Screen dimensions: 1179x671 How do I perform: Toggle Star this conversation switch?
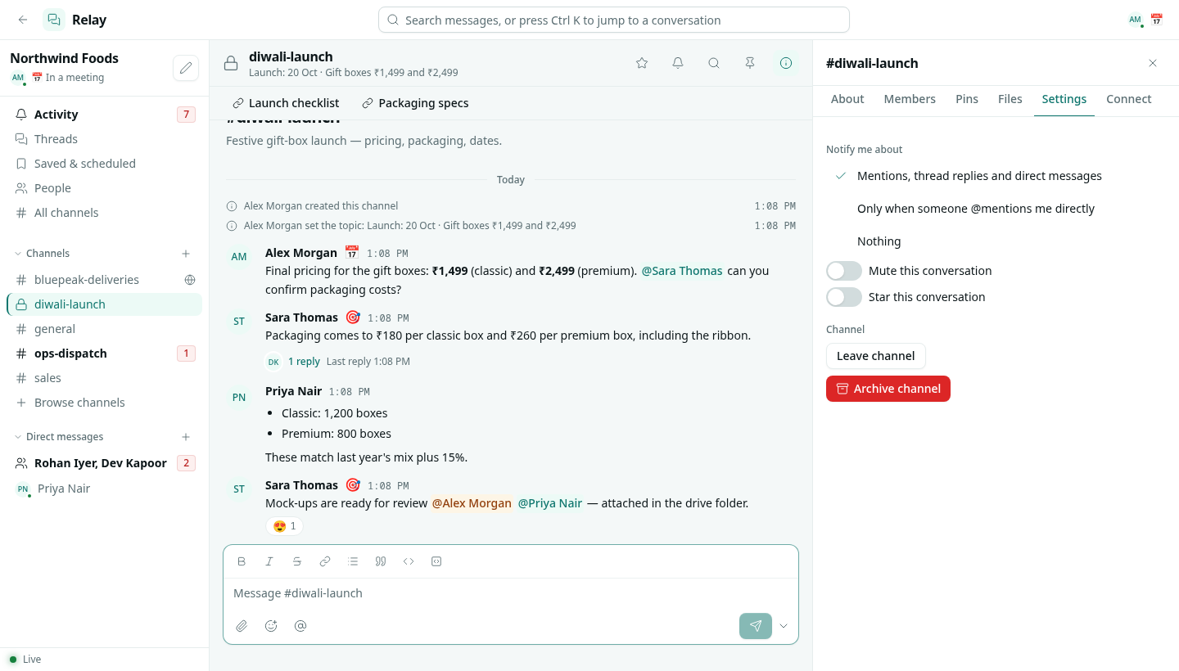[x=844, y=297]
